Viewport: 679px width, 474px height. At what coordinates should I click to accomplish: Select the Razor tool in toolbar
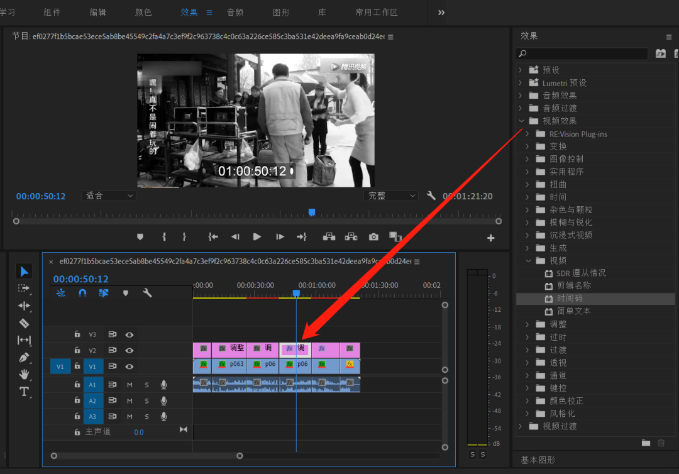coord(24,323)
